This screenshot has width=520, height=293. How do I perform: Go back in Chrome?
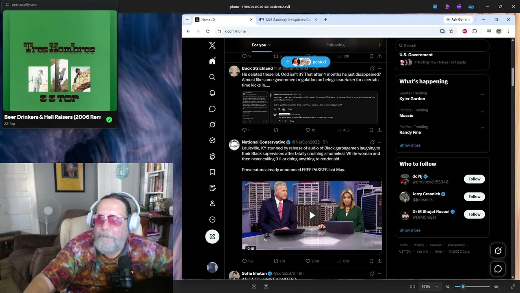click(188, 31)
